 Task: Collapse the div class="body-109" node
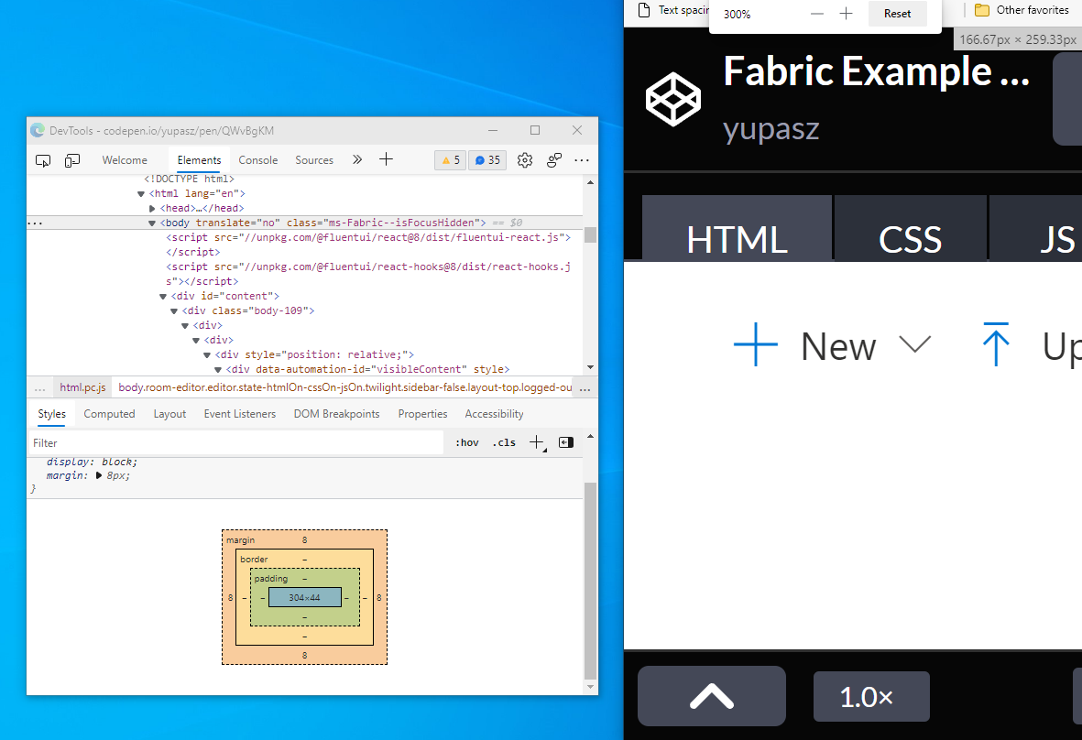174,311
